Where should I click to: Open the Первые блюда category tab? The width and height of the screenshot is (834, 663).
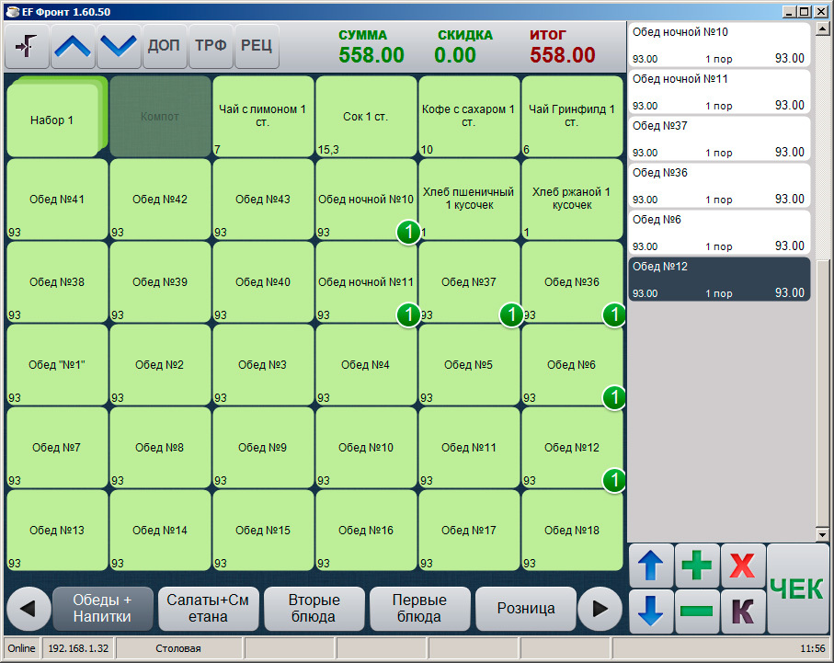tap(419, 608)
